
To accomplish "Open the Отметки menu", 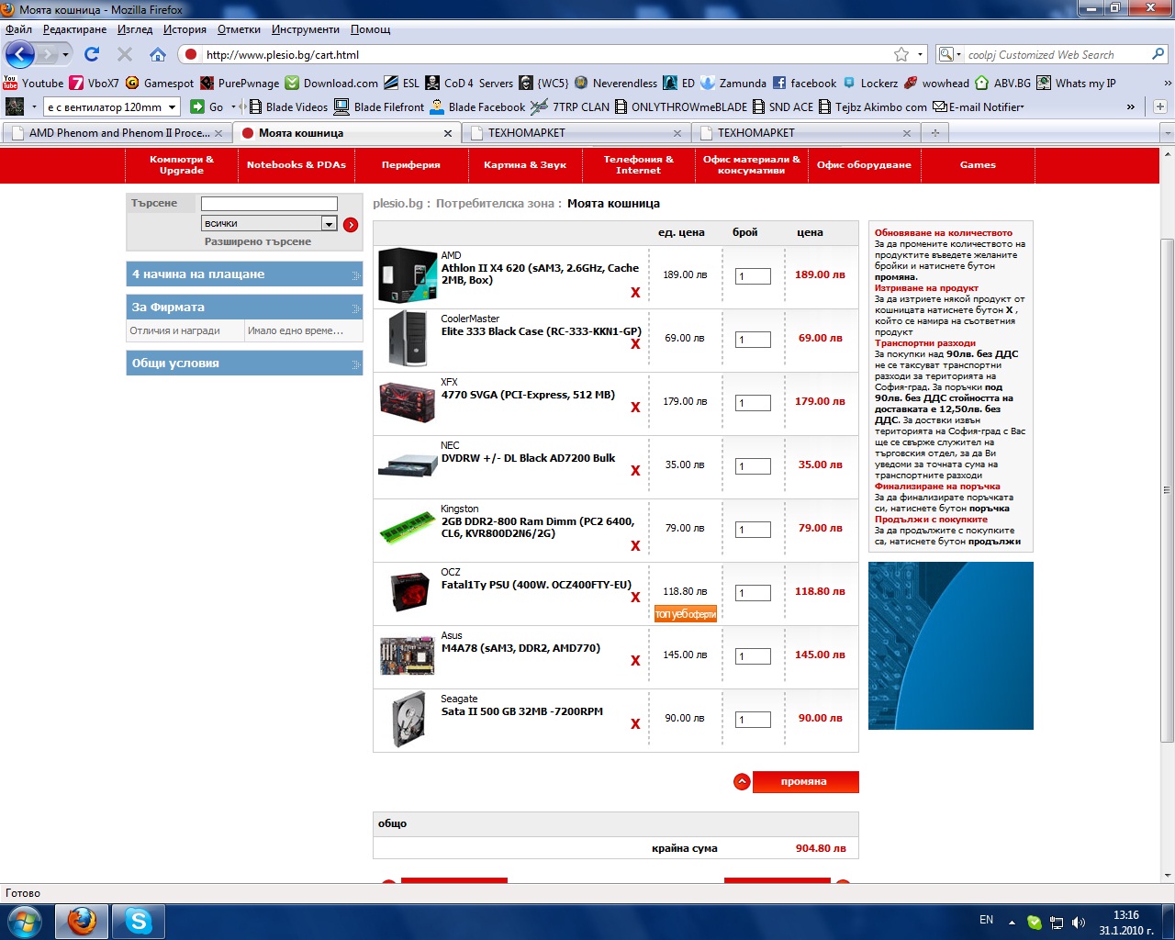I will pos(239,29).
